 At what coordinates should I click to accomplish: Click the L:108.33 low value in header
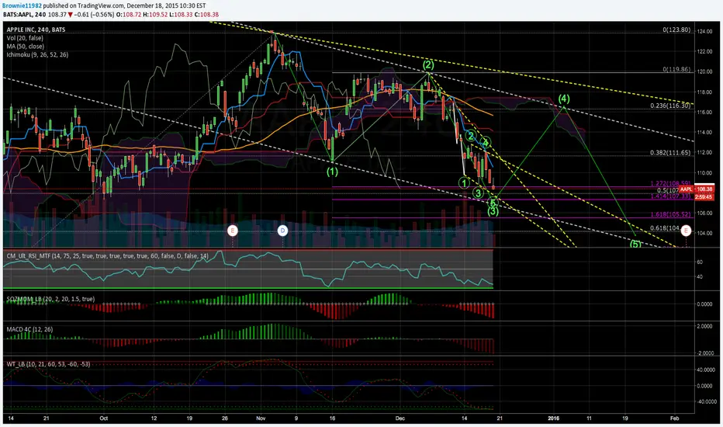[x=180, y=14]
